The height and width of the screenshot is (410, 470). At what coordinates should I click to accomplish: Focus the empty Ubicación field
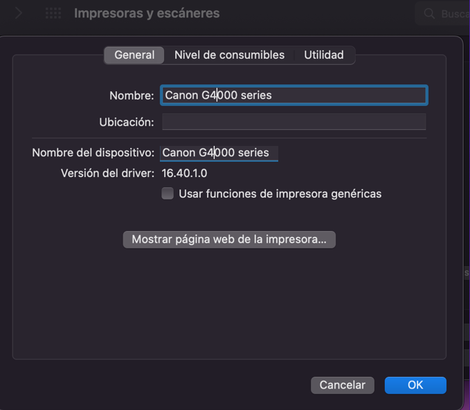294,122
